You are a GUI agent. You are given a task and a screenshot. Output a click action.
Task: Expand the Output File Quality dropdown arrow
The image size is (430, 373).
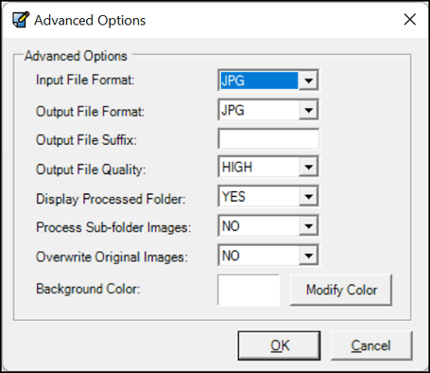click(308, 167)
